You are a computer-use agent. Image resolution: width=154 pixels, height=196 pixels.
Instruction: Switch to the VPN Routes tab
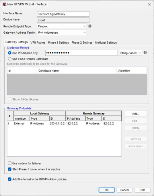[38, 42]
